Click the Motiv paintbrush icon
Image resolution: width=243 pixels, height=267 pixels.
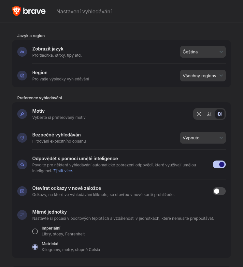(x=22, y=114)
